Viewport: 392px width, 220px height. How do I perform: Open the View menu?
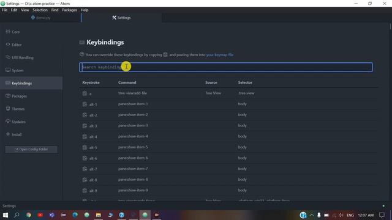(24, 10)
